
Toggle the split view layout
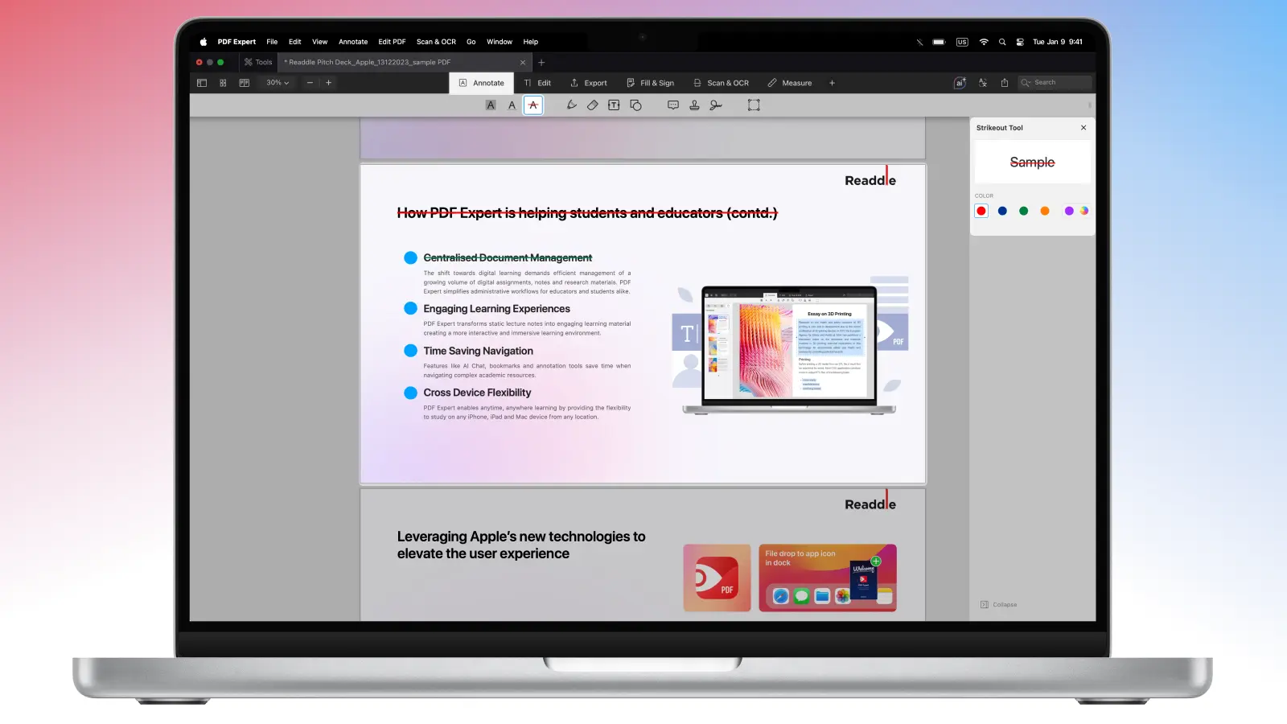244,83
